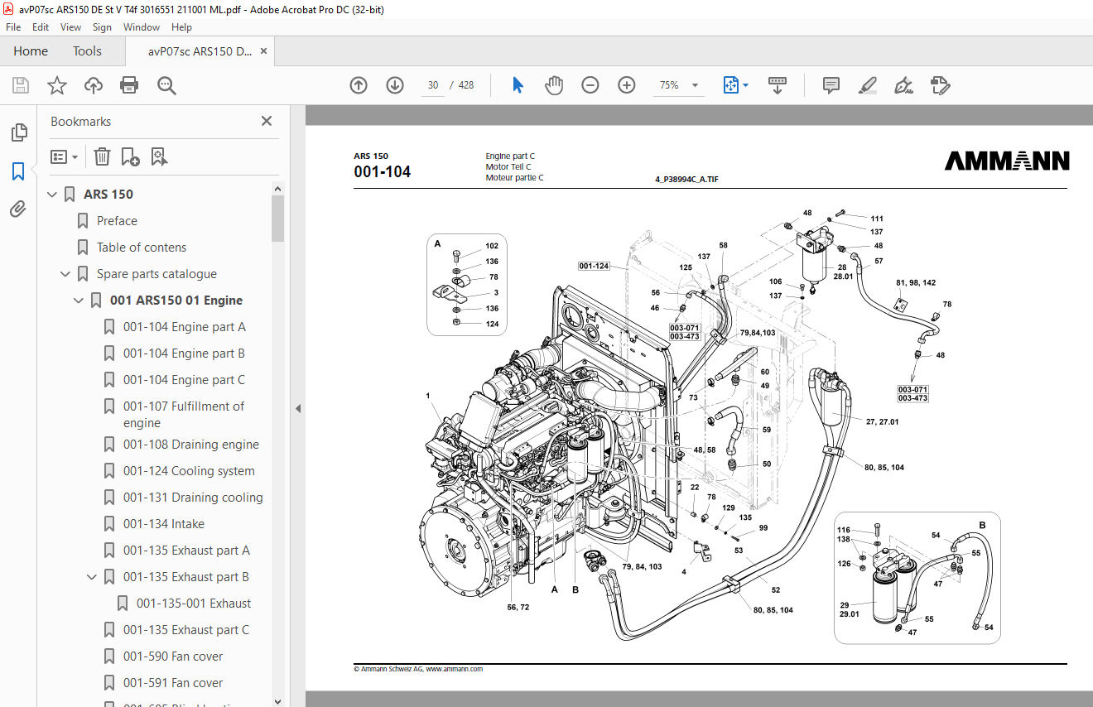Activate the Hand pan tool
The width and height of the screenshot is (1093, 707).
coord(554,85)
